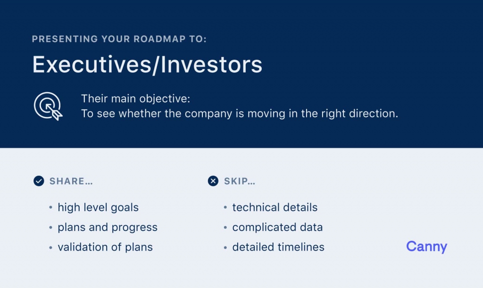
Task: Click the Canny logo
Action: point(426,247)
